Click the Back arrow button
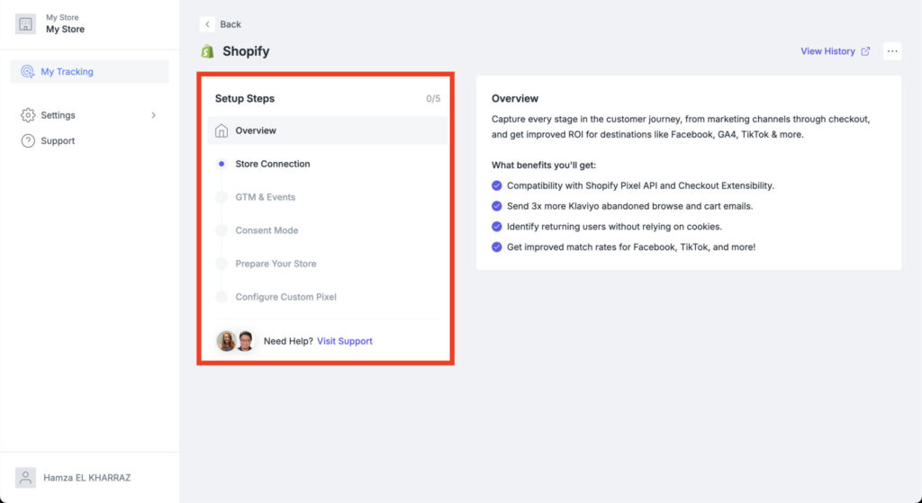The image size is (922, 503). click(208, 24)
